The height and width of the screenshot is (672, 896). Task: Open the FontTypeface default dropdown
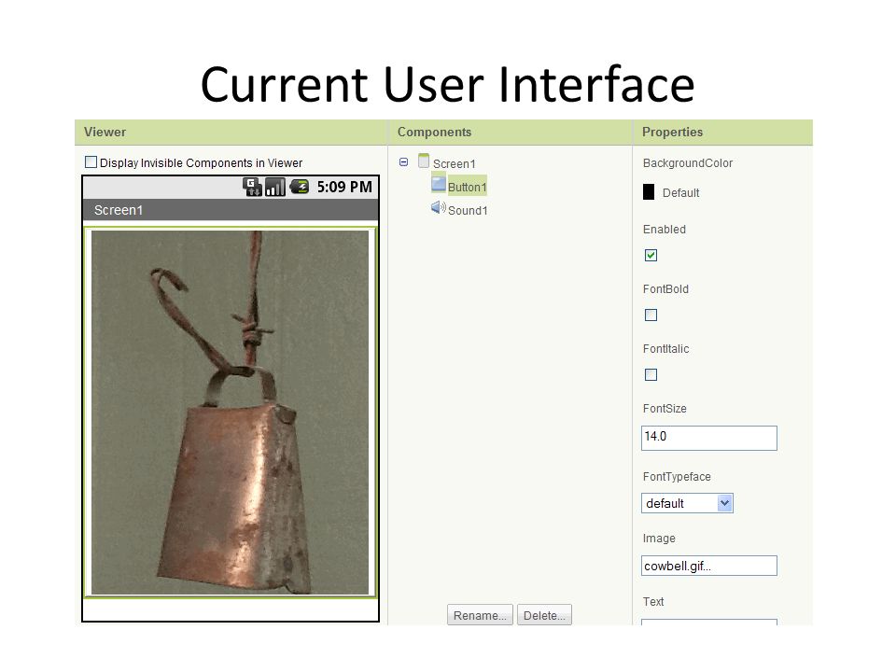pyautogui.click(x=687, y=503)
